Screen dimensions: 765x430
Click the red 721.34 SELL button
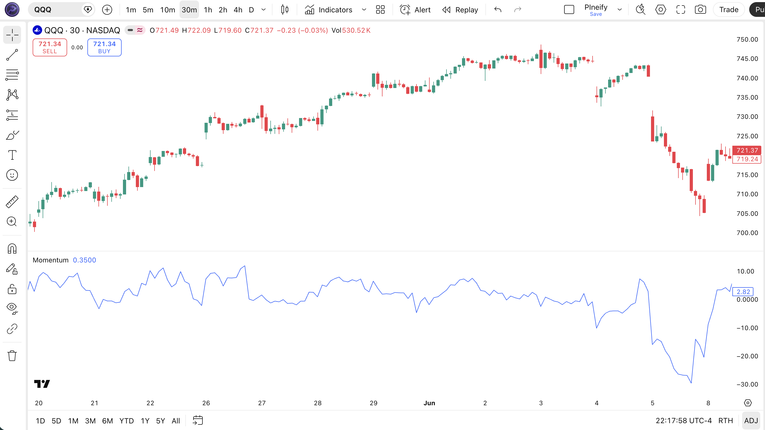(x=49, y=47)
